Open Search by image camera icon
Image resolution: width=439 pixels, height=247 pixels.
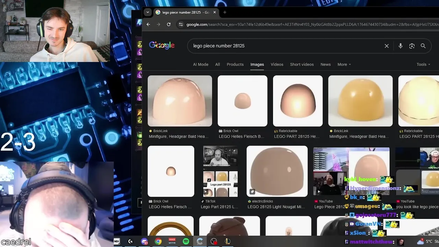tap(412, 46)
